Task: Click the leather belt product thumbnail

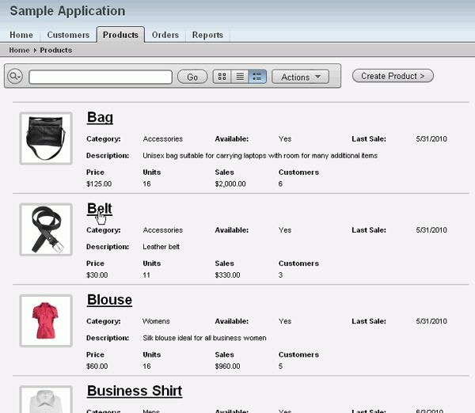Action: click(x=46, y=229)
